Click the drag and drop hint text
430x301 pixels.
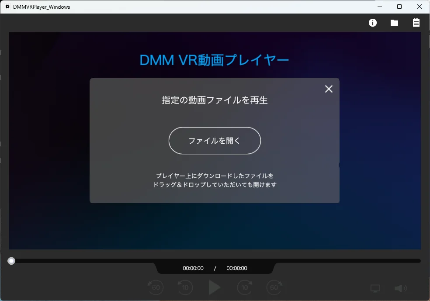coord(215,180)
